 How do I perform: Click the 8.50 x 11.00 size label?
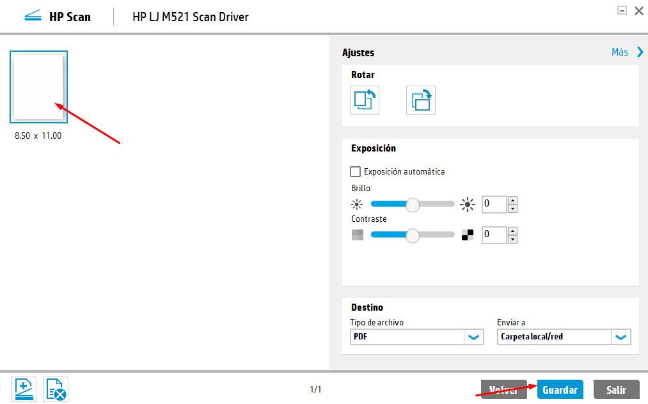click(x=38, y=136)
